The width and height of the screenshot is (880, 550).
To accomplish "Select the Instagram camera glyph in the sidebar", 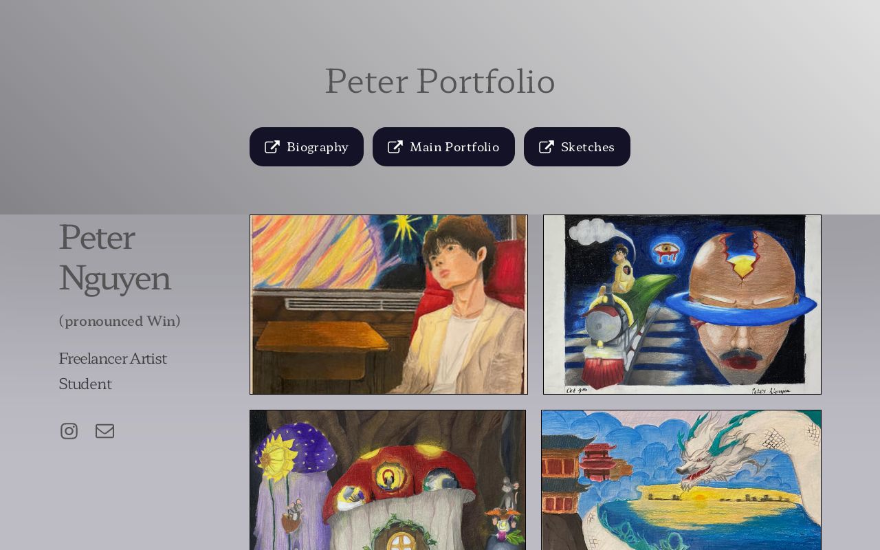I will [x=69, y=430].
